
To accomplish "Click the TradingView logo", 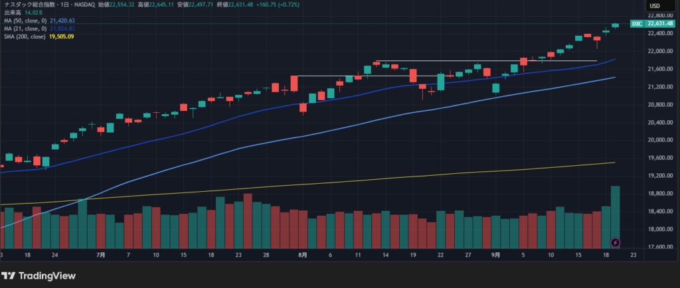I will 38,275.
